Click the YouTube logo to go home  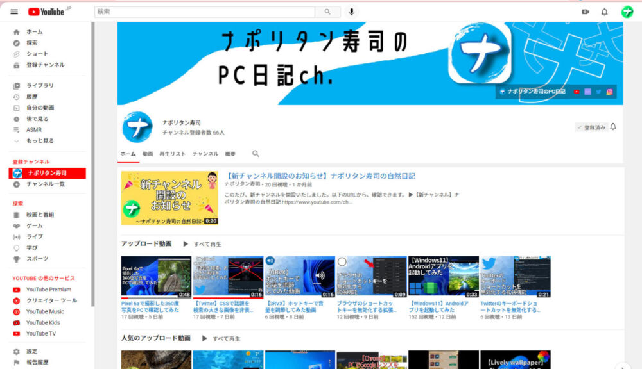pyautogui.click(x=45, y=11)
